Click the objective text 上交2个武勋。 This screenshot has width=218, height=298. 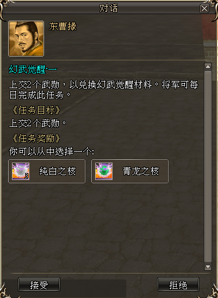point(38,123)
